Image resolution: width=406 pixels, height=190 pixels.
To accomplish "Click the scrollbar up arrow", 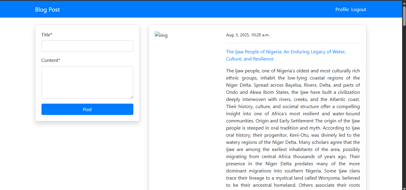I will [404, 3].
